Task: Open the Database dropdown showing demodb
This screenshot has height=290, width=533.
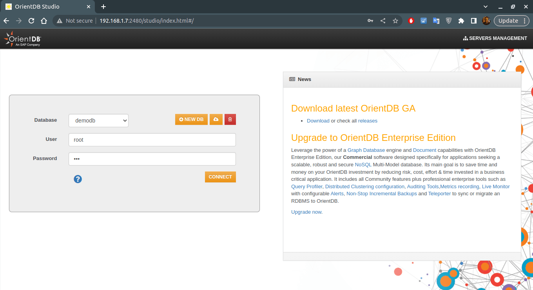Action: coord(98,121)
